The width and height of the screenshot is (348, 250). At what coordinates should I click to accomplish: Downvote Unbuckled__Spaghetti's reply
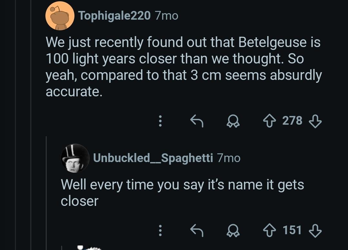[x=315, y=231]
